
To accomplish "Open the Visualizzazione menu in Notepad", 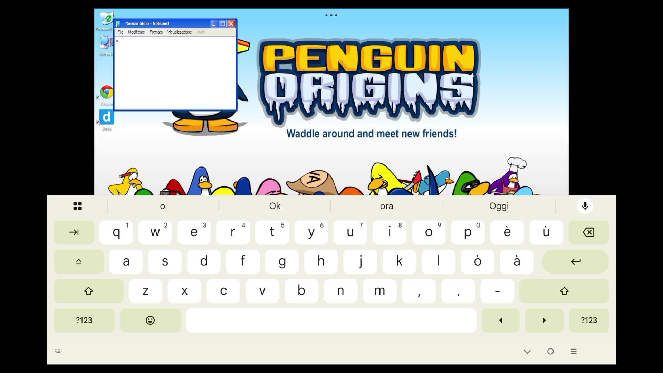I will (x=180, y=32).
